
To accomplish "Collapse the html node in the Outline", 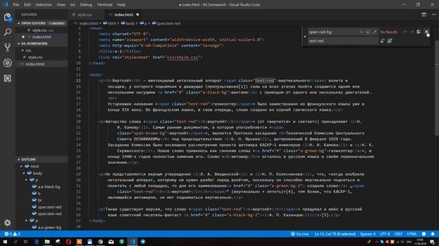I will coord(21,166).
